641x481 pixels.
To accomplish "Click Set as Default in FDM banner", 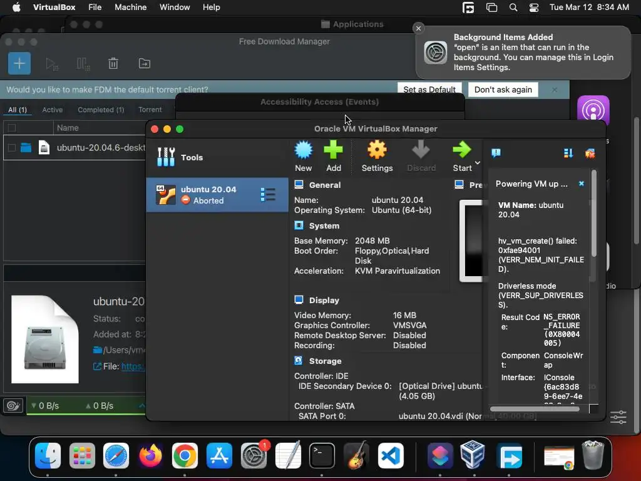I will pos(429,90).
